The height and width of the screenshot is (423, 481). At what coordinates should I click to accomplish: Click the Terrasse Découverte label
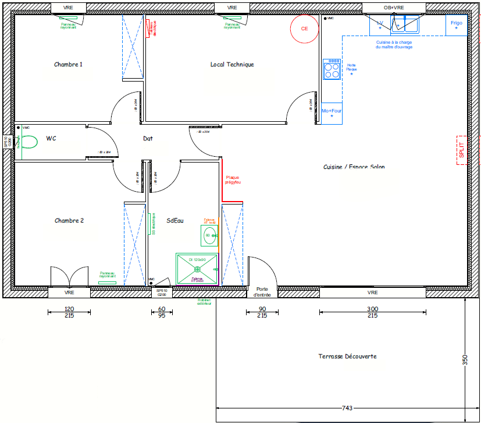347,357
